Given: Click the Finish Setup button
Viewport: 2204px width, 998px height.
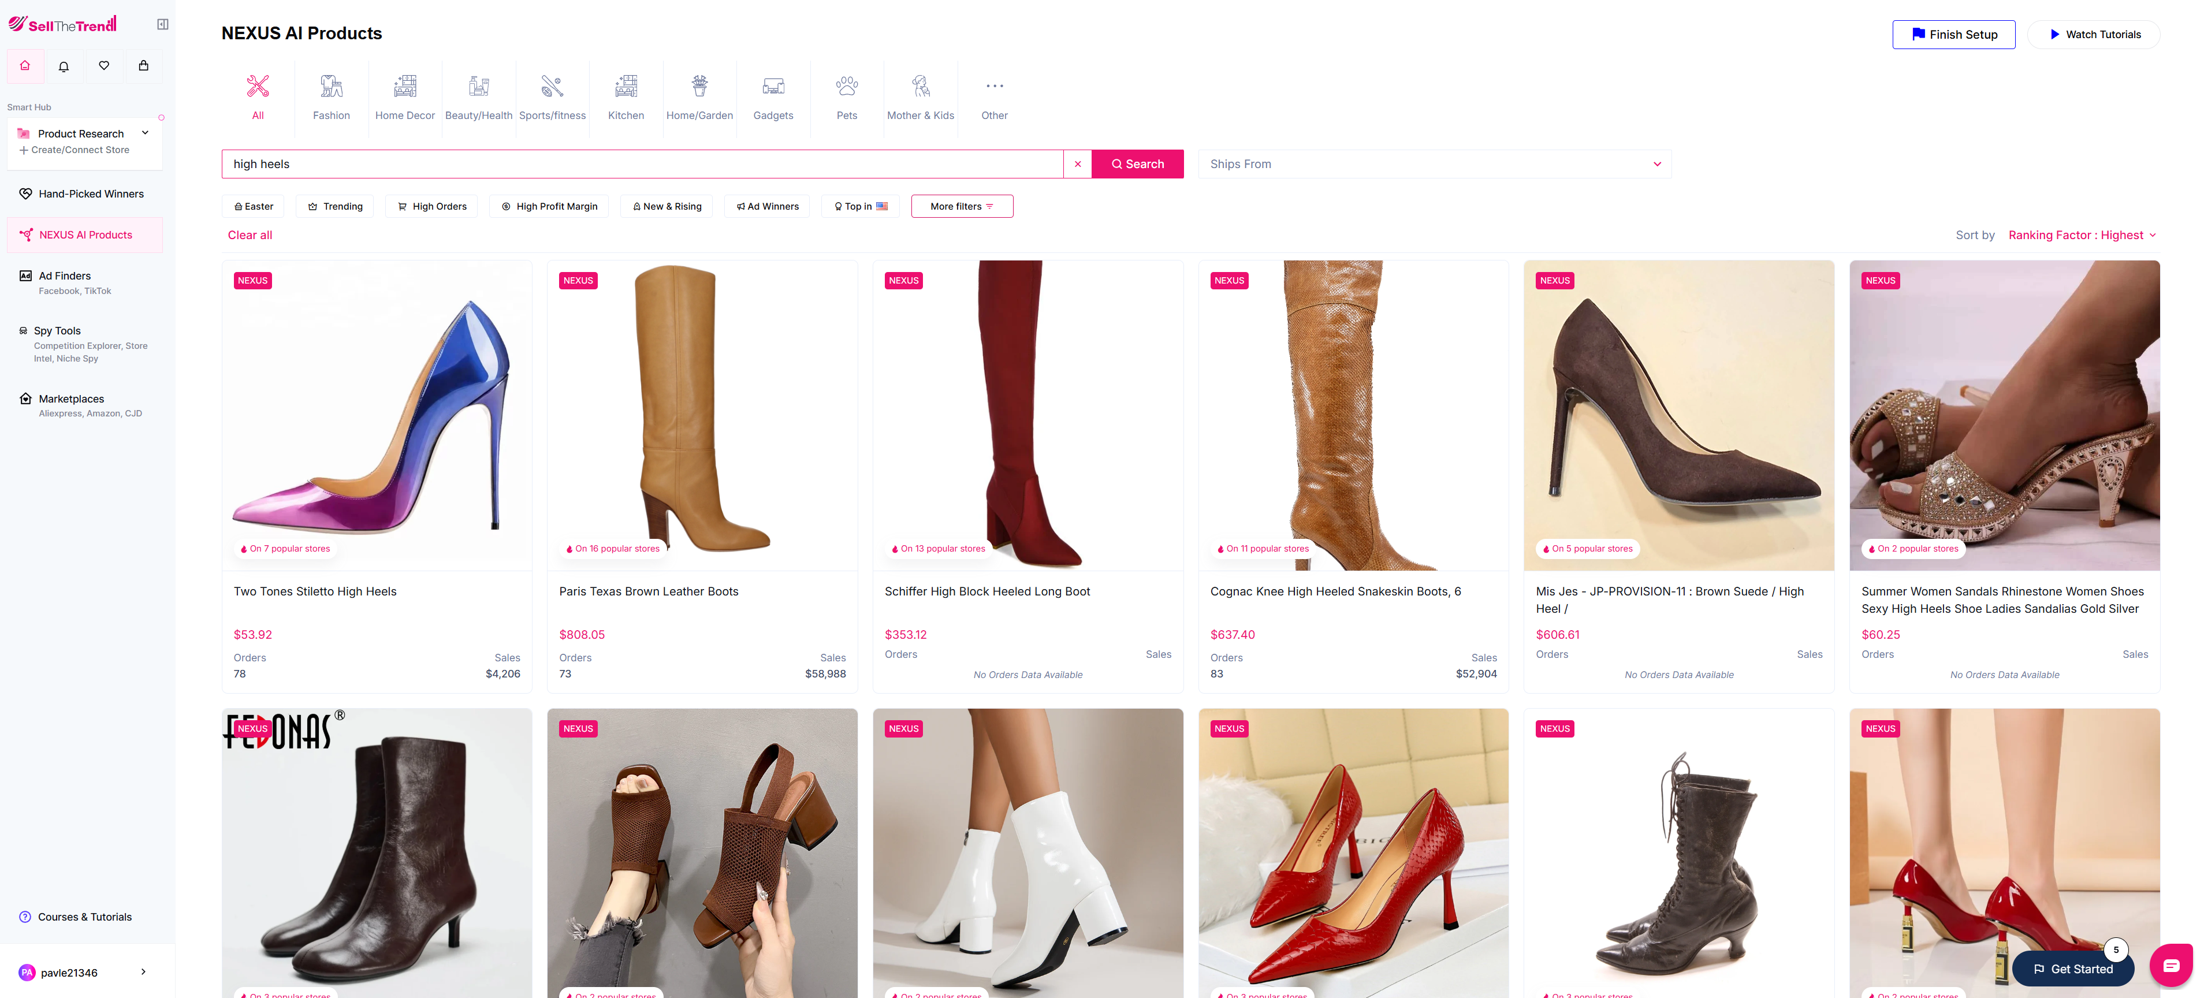Looking at the screenshot, I should click(1953, 34).
